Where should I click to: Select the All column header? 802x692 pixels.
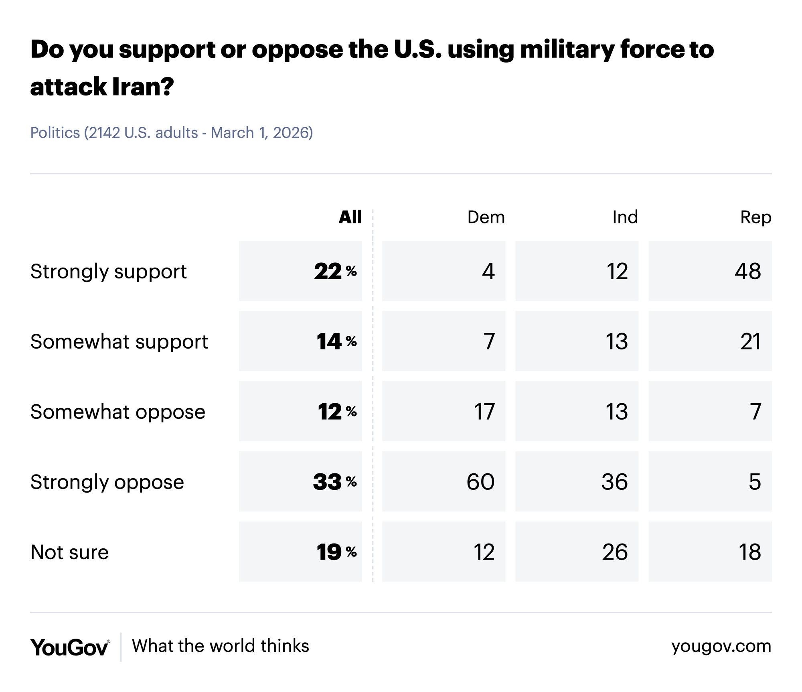350,217
